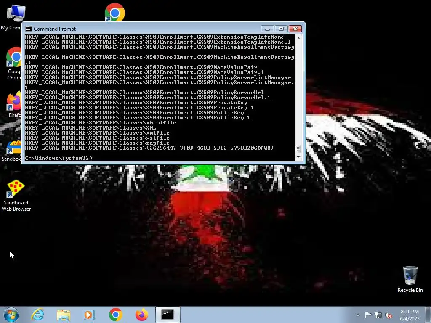Click the Command Prompt scrollbar up arrow

tap(298, 38)
